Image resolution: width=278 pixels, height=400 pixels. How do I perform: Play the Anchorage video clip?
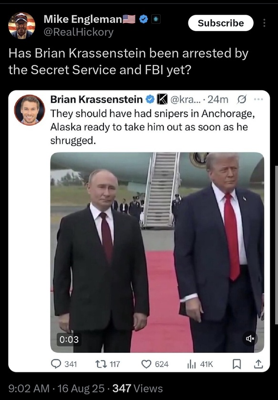[157, 252]
